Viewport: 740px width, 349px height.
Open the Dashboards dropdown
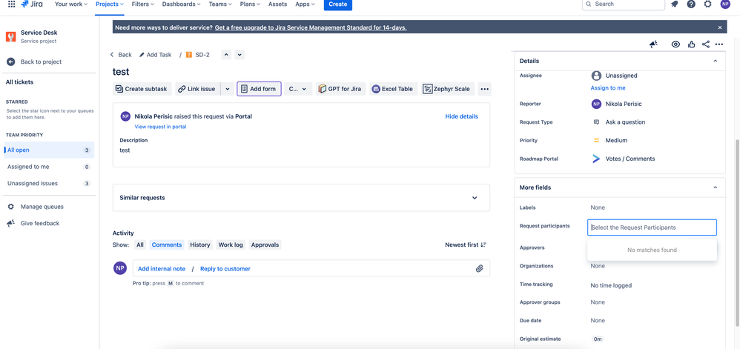181,4
